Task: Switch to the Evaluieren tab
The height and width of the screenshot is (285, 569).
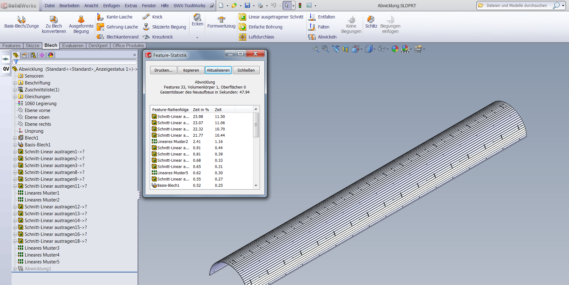Action: (x=73, y=46)
